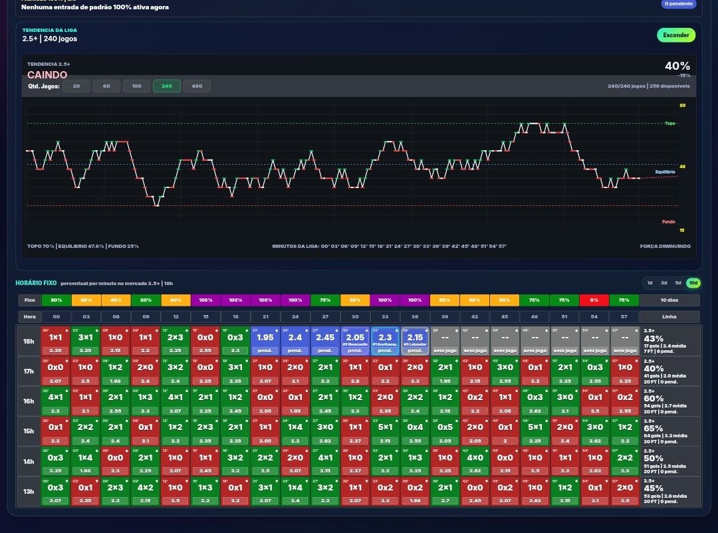
Task: Open the pending 1.95 odds cell
Action: click(265, 341)
